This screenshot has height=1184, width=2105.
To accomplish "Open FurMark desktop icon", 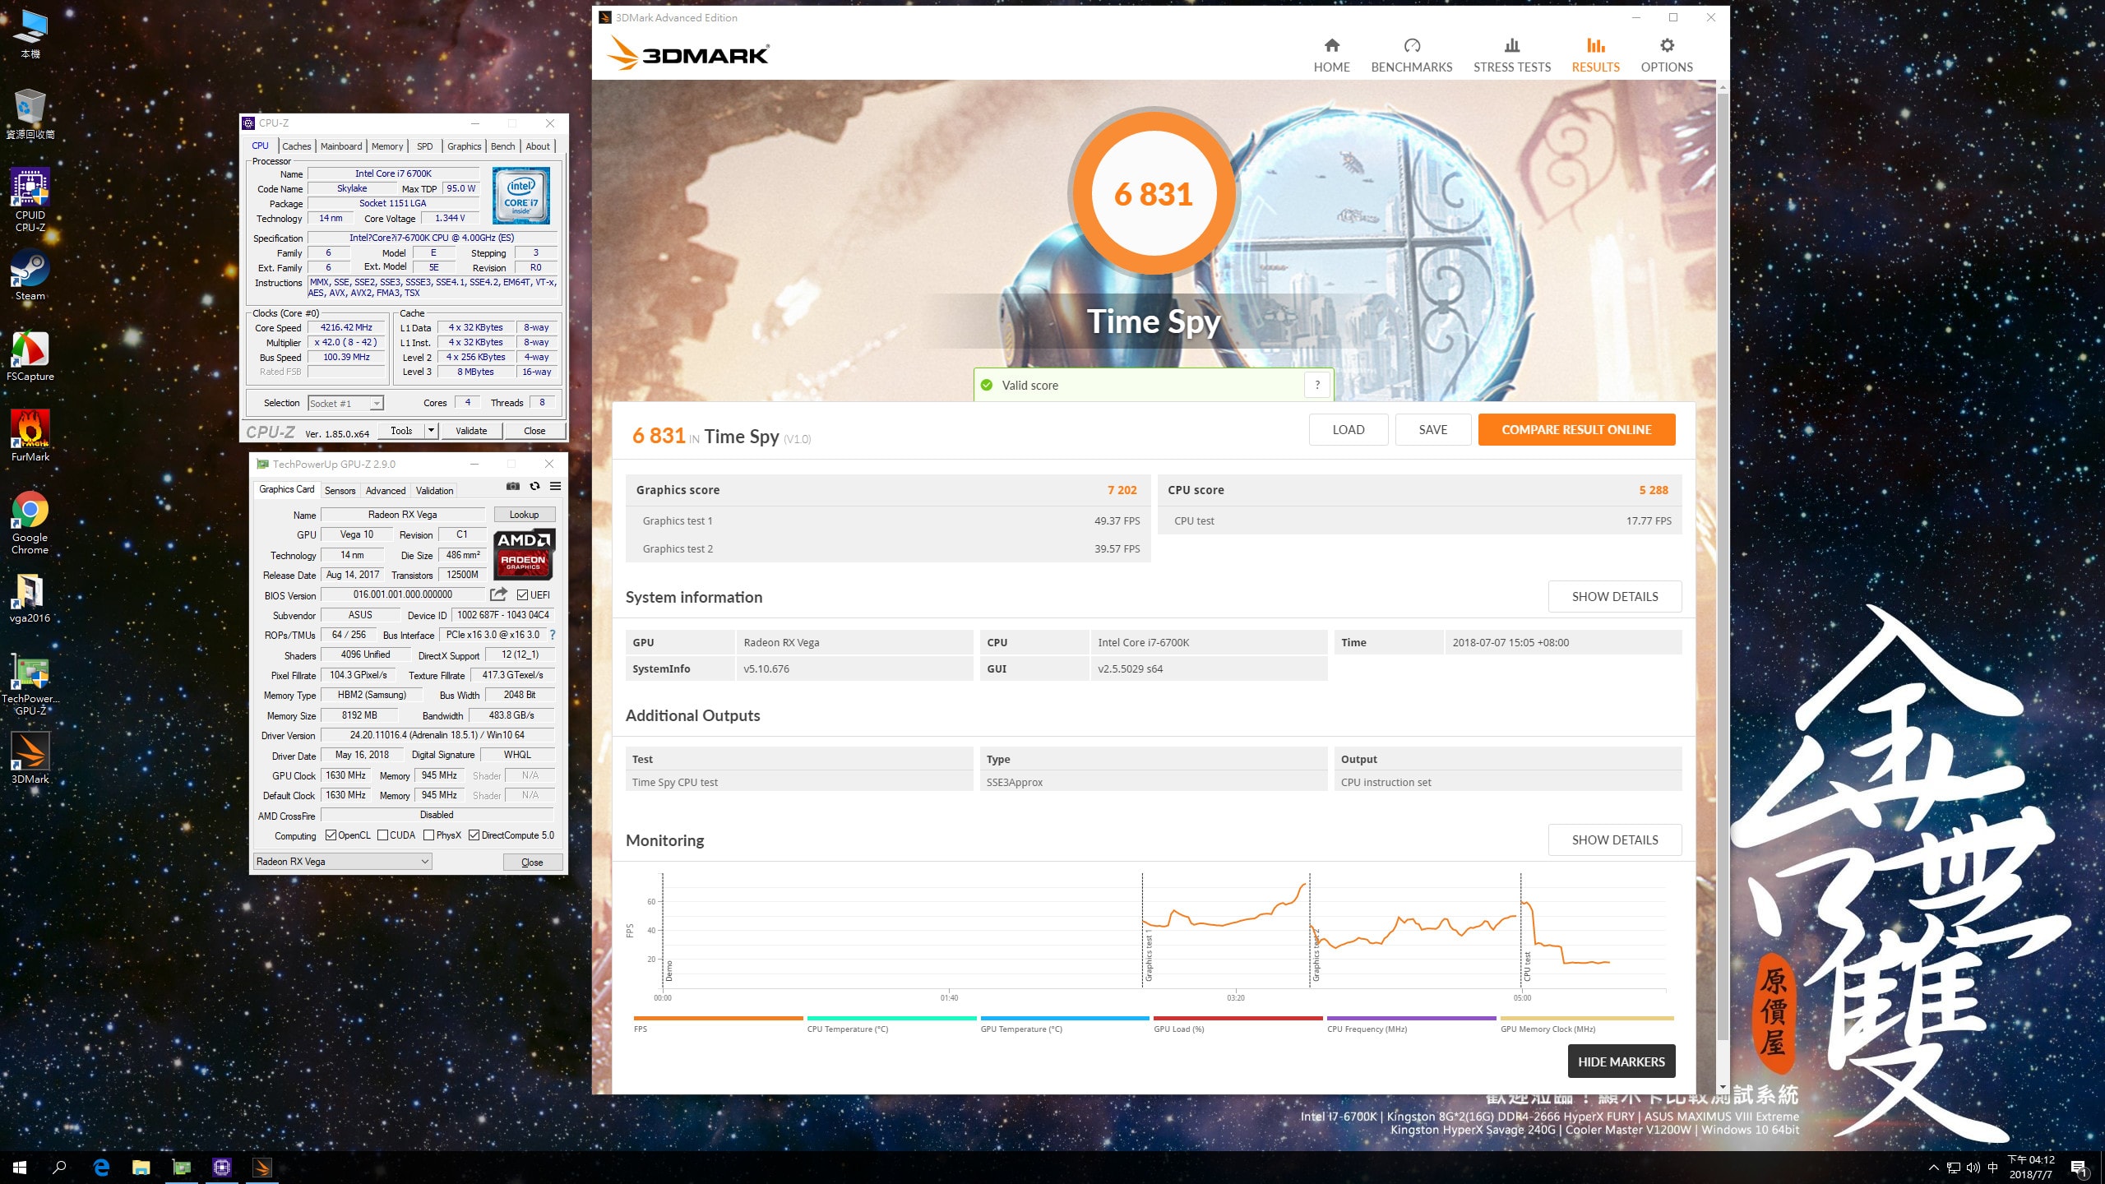I will [30, 437].
